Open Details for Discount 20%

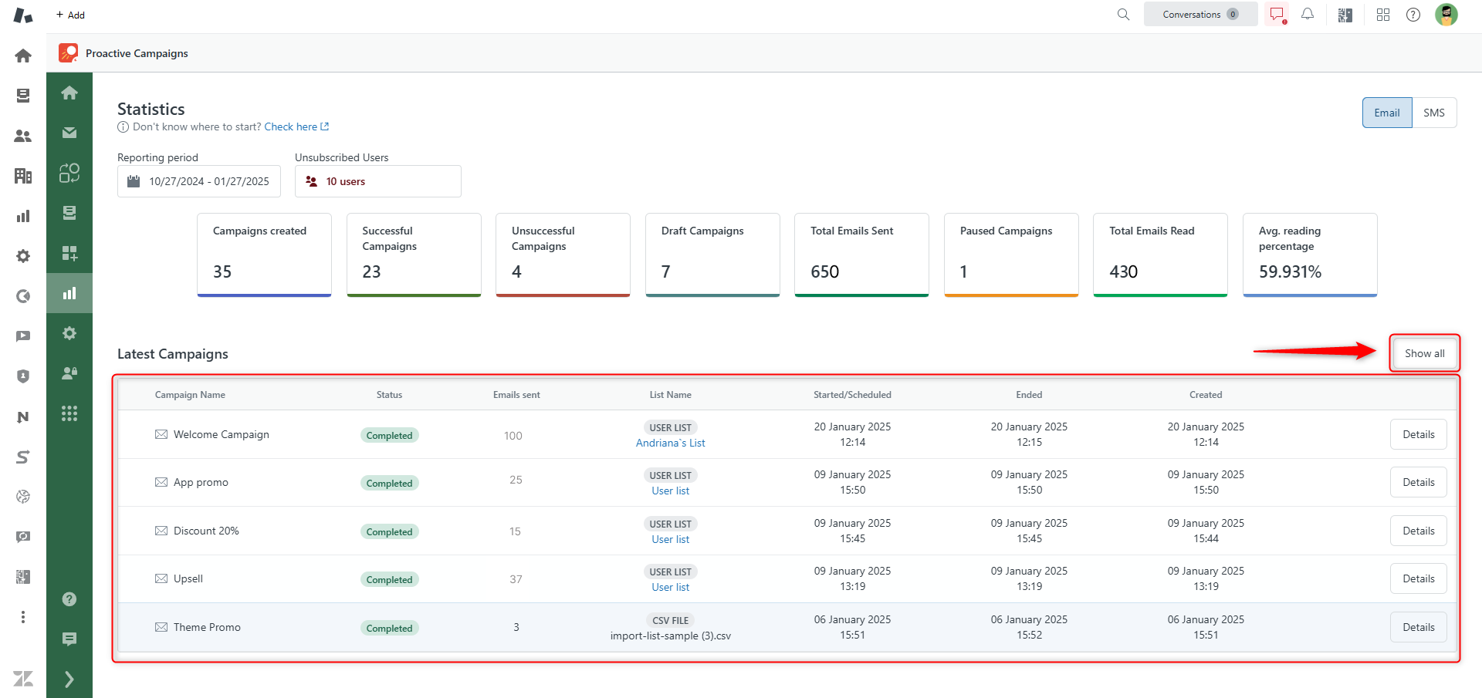[1419, 531]
